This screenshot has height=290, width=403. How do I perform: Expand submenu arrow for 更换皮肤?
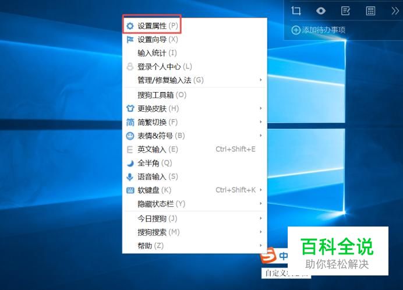[x=261, y=108]
